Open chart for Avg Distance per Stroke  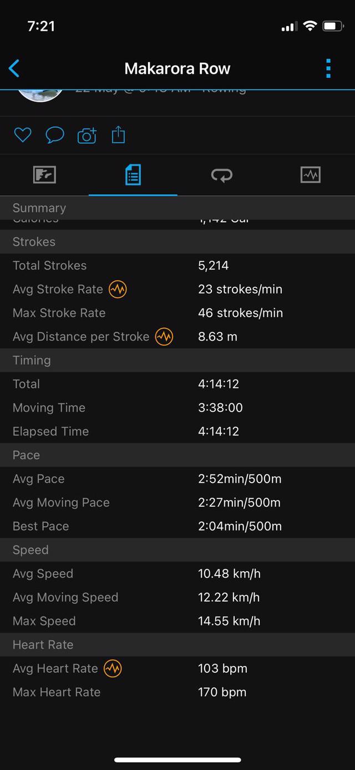164,337
